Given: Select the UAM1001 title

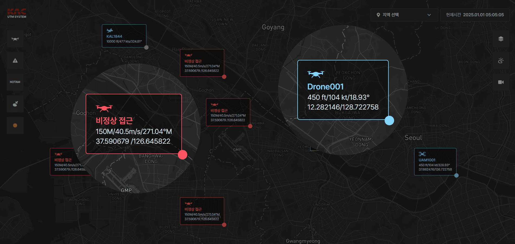Looking at the screenshot, I should [427, 160].
